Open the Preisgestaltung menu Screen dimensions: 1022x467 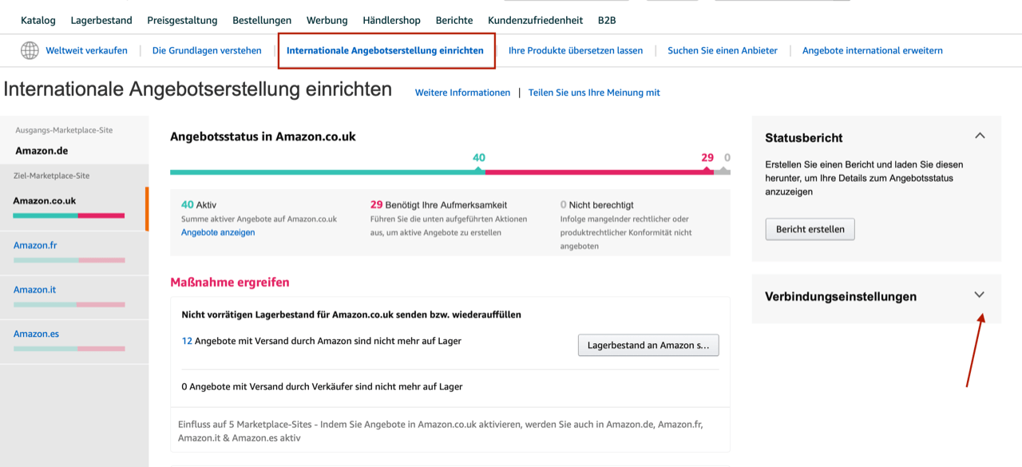point(183,20)
